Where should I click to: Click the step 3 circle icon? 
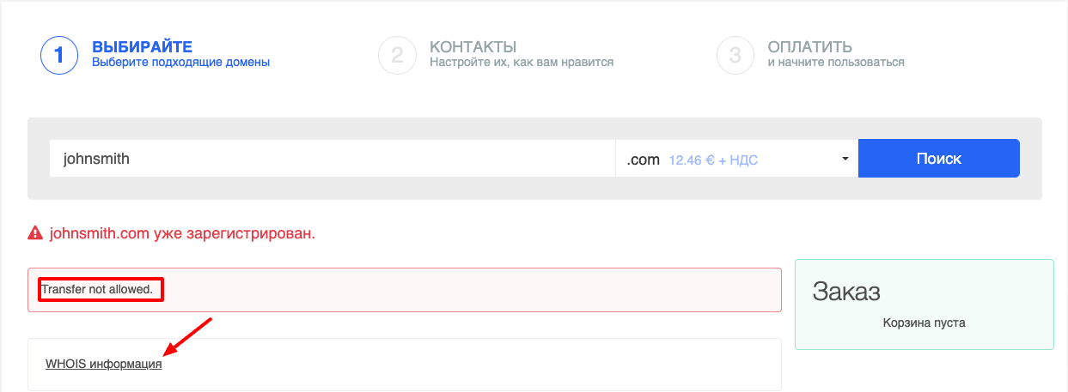click(735, 55)
